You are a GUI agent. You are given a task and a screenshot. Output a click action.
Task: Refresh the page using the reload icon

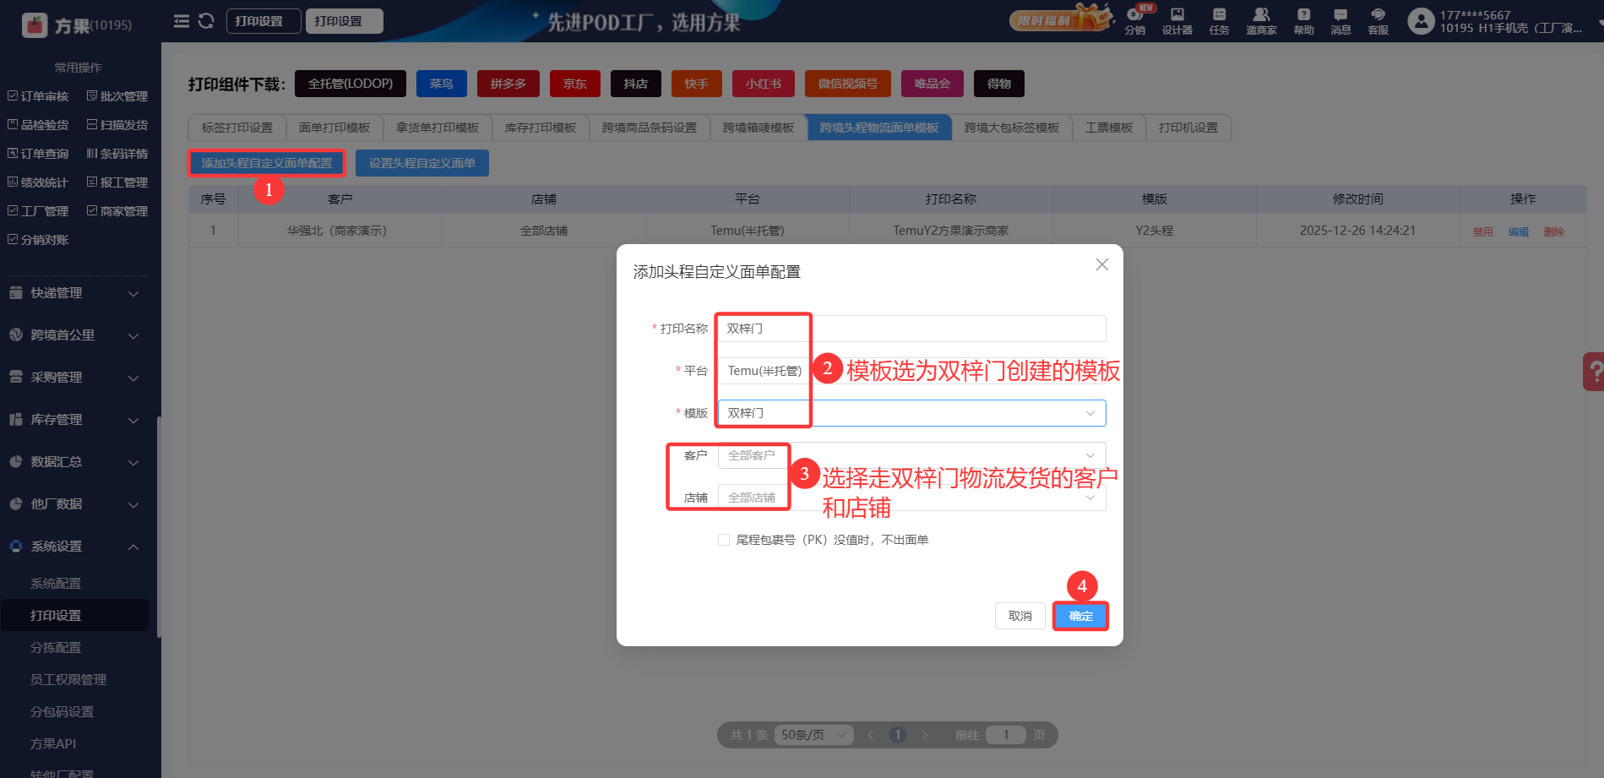point(206,21)
